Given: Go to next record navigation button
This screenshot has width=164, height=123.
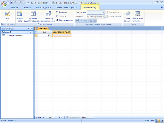Looking at the screenshot, I should click(57, 117).
